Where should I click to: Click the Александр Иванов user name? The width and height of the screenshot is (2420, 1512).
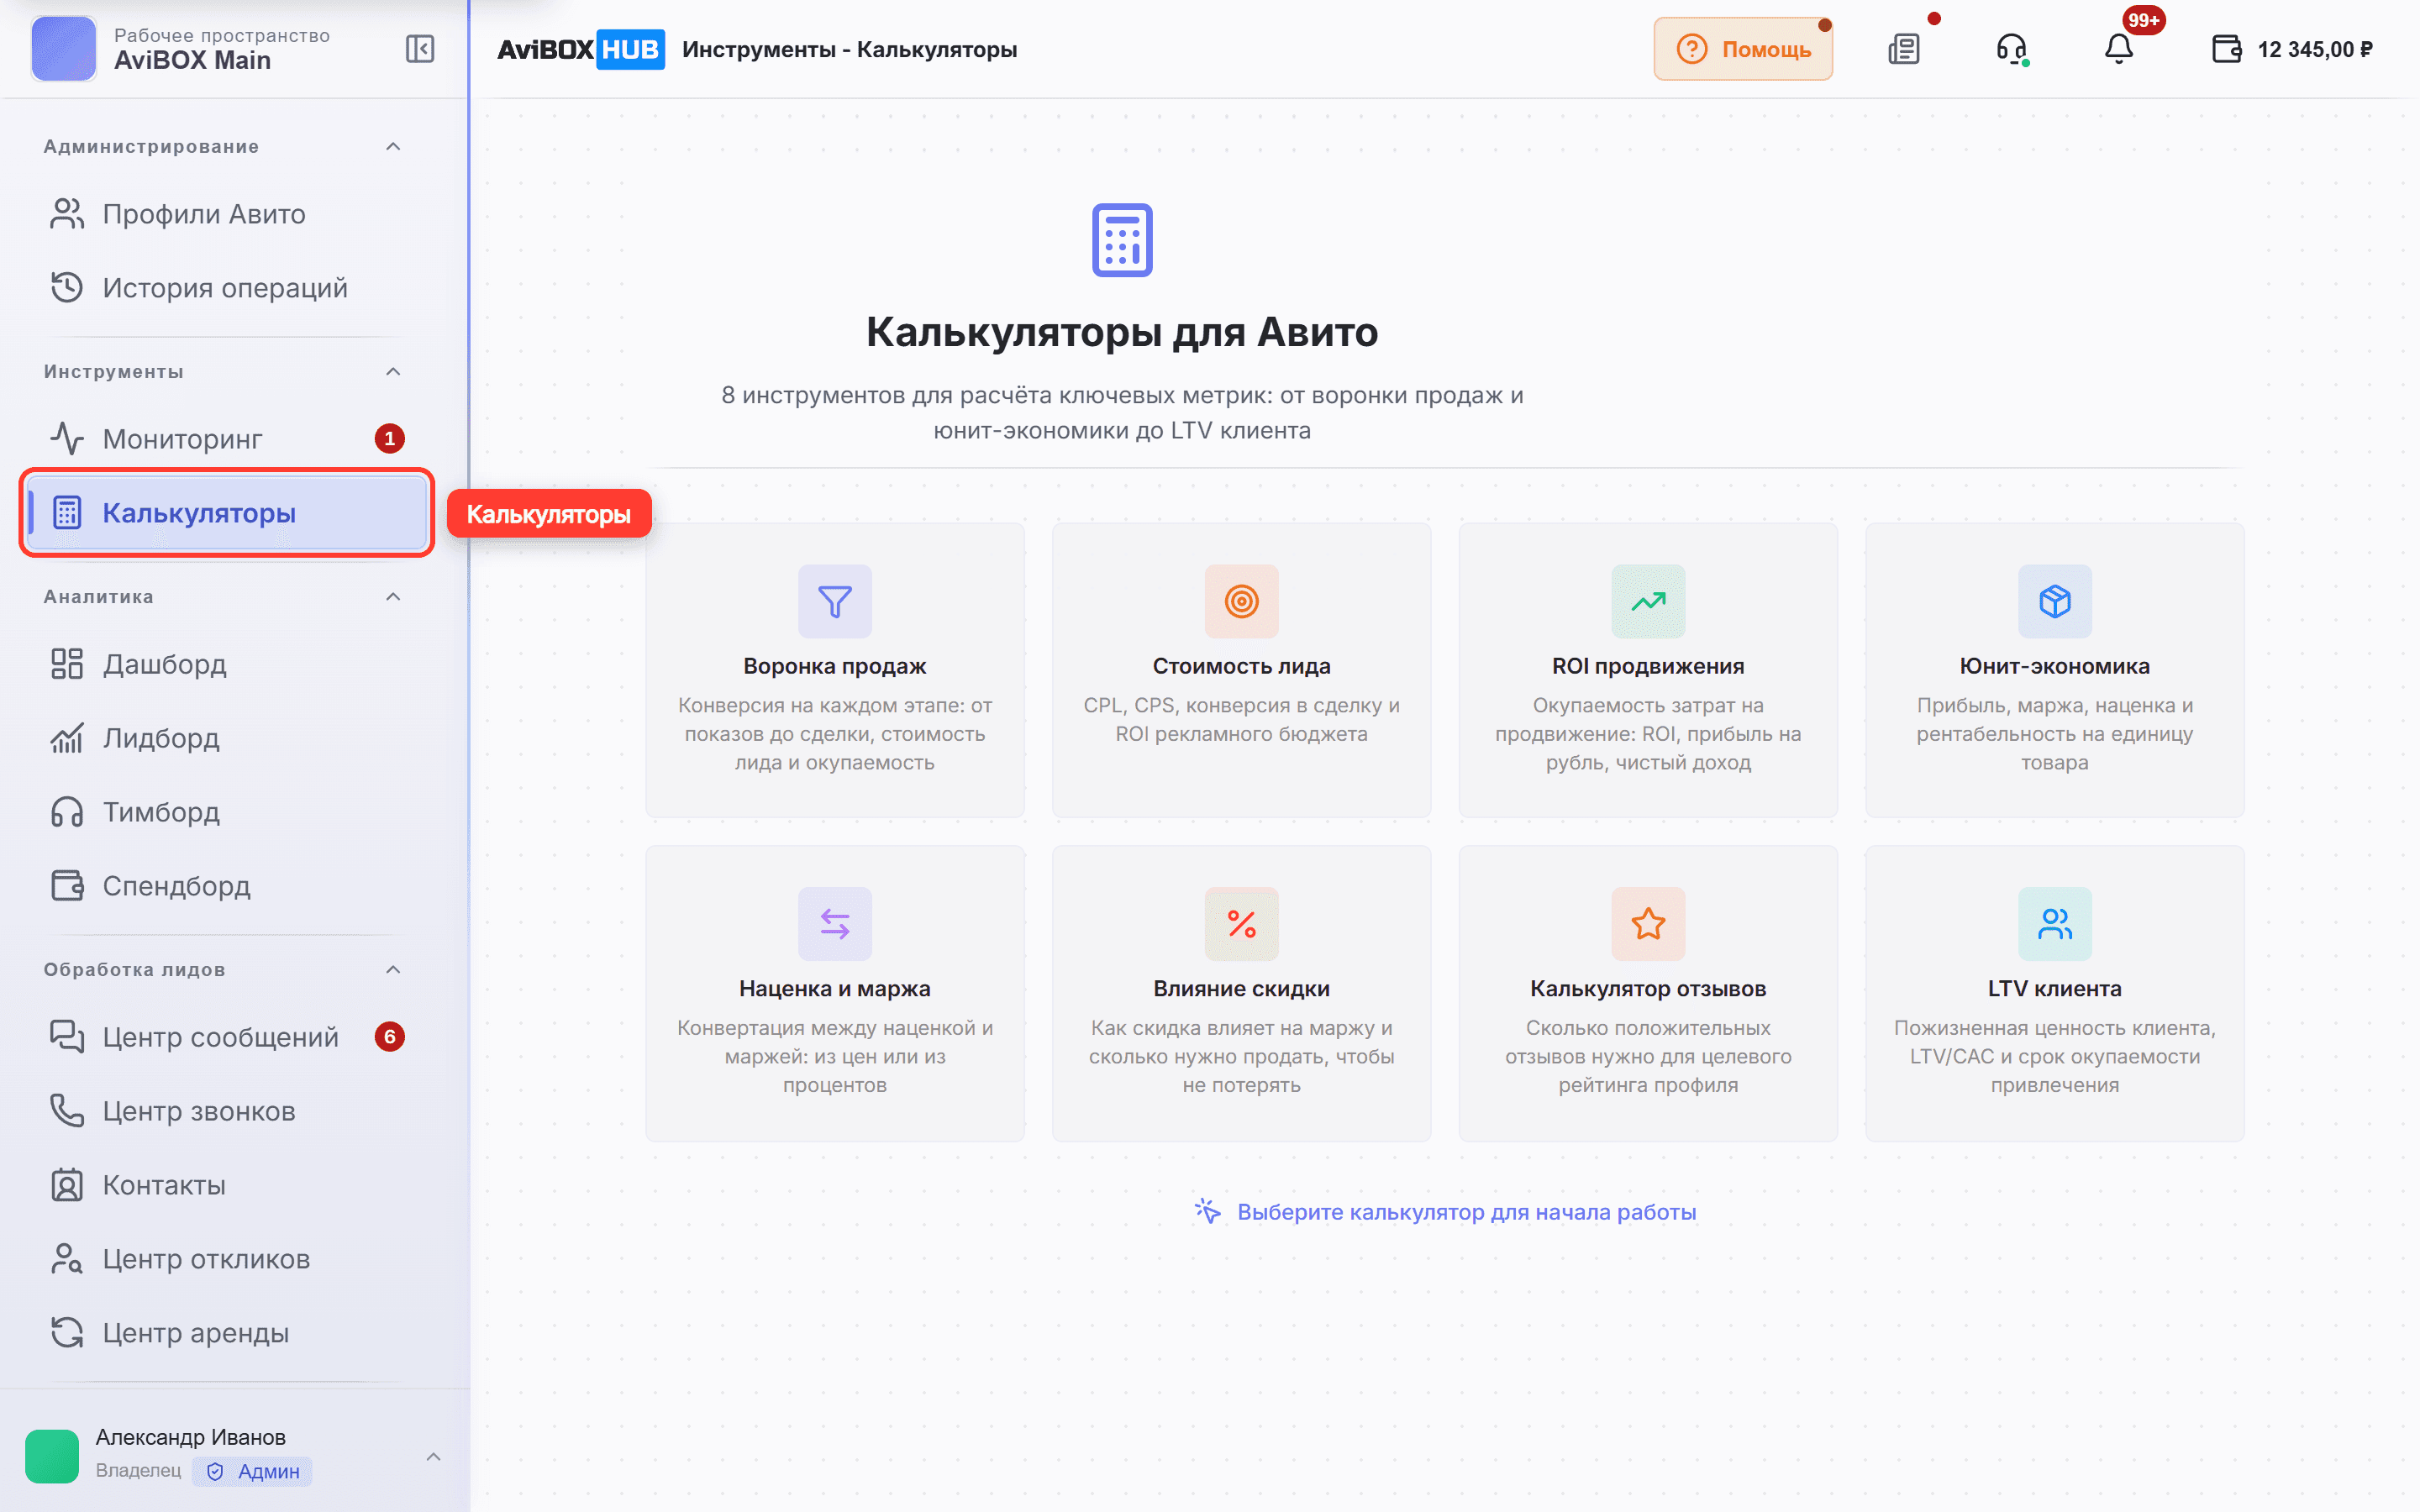pyautogui.click(x=191, y=1437)
